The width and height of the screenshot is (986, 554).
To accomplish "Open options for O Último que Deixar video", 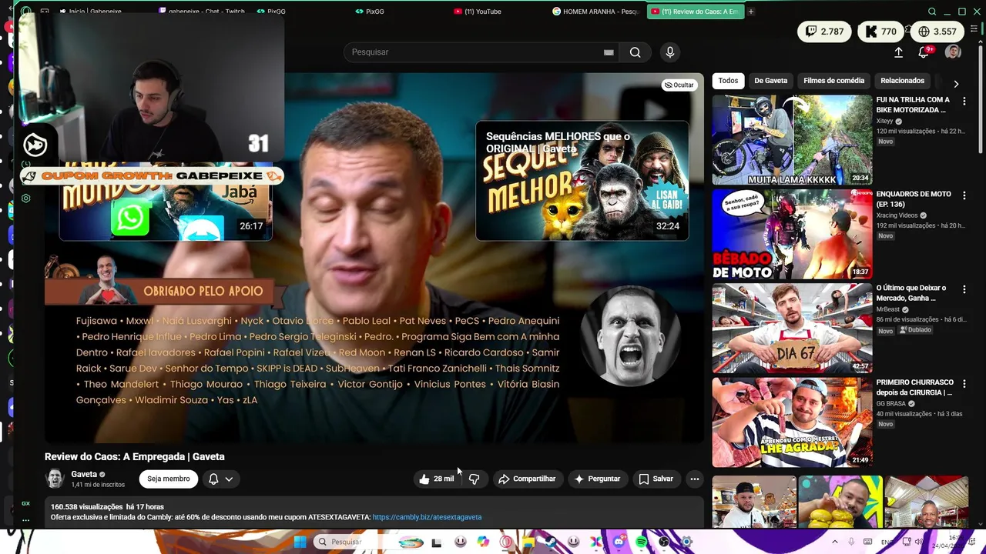I will [964, 289].
